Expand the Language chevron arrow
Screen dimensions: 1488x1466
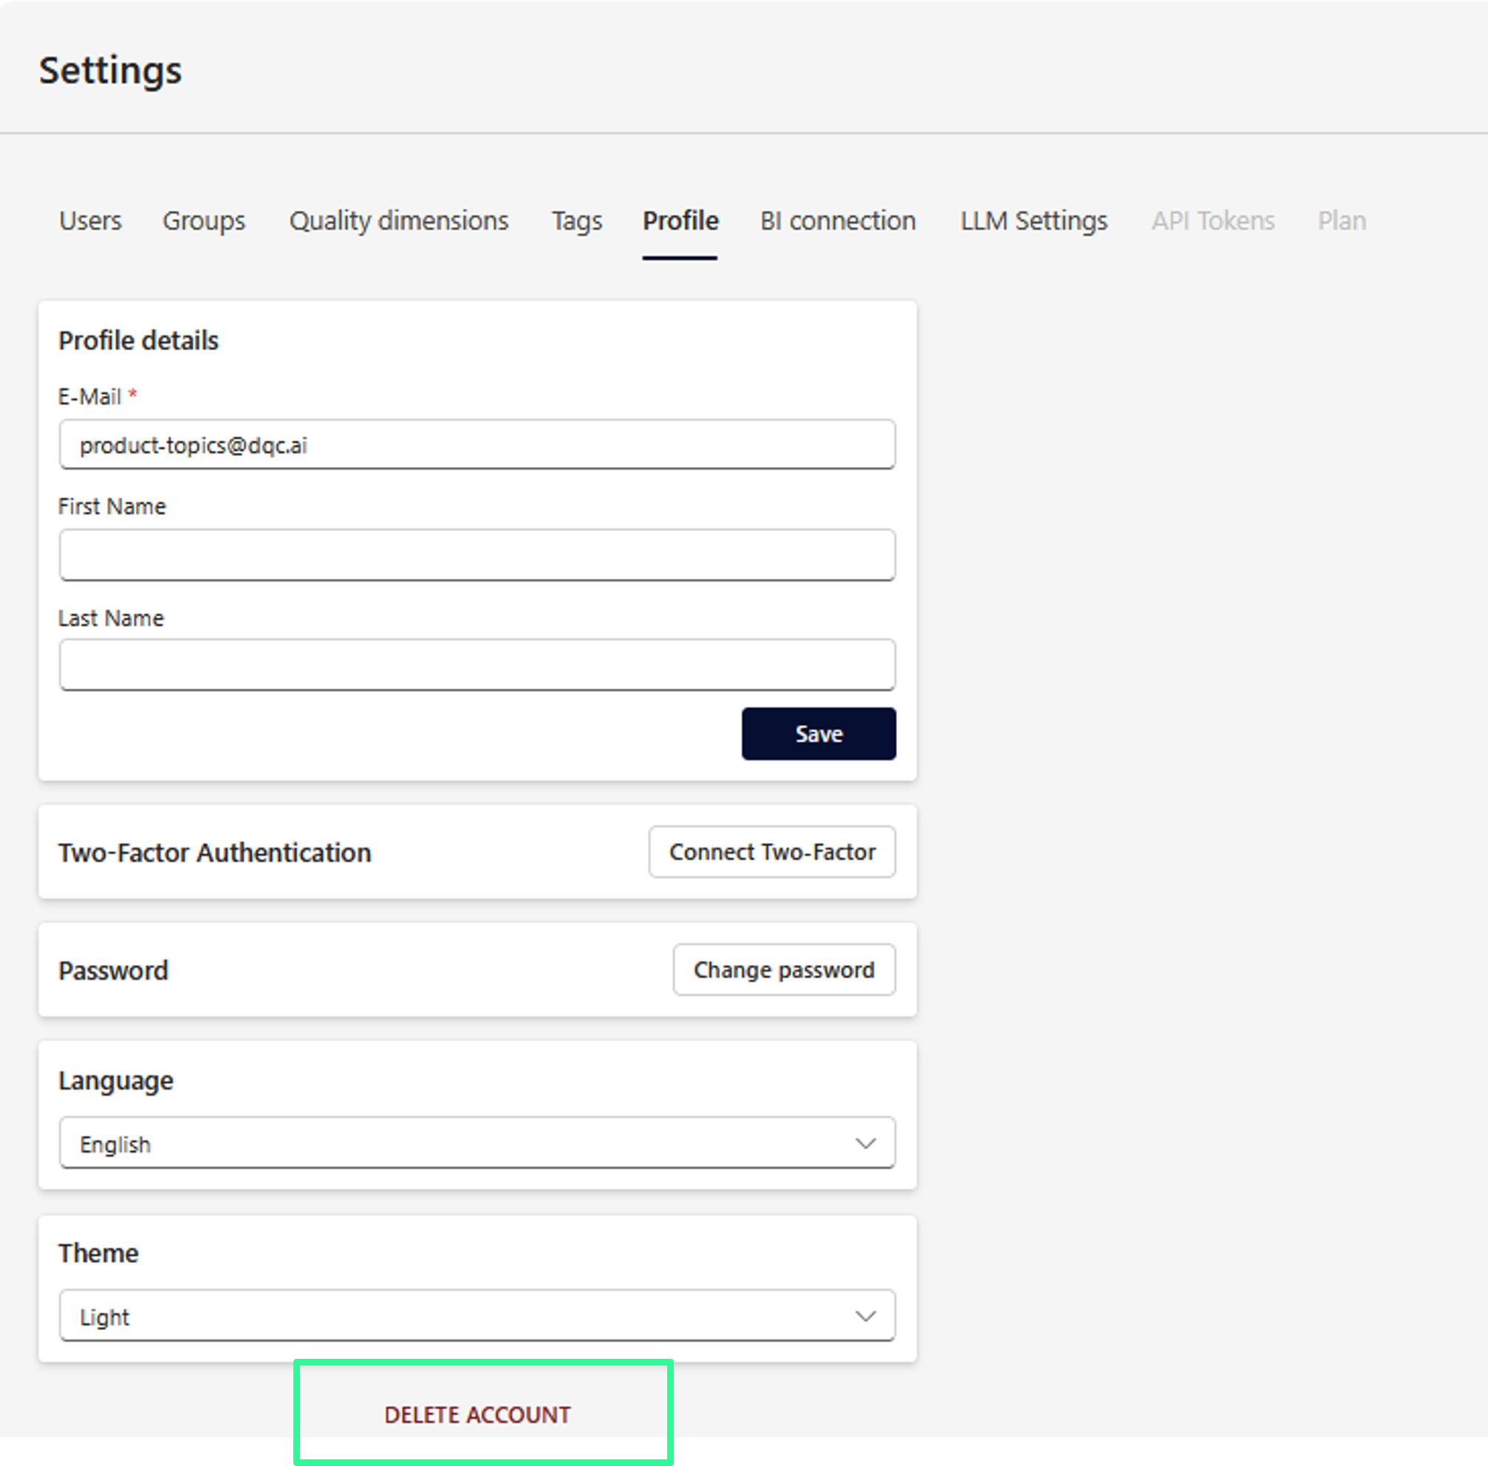pos(865,1143)
